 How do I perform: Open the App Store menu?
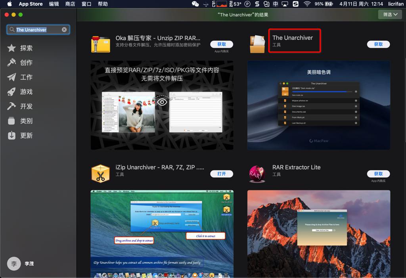(31, 4)
